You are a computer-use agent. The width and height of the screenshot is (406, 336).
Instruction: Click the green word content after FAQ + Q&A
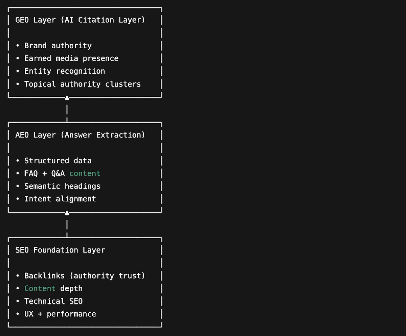click(85, 173)
